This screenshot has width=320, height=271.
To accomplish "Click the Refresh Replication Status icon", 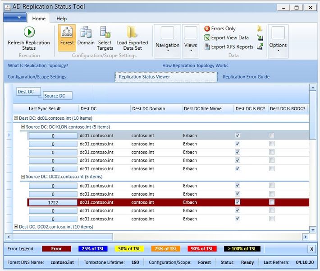I will point(29,32).
